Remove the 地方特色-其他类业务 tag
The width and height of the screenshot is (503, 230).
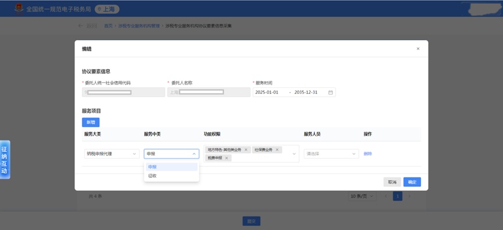tap(246, 150)
